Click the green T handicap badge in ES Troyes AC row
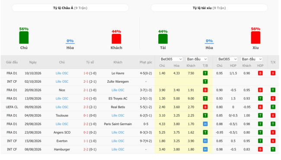The image size is (281, 160). [260, 98]
